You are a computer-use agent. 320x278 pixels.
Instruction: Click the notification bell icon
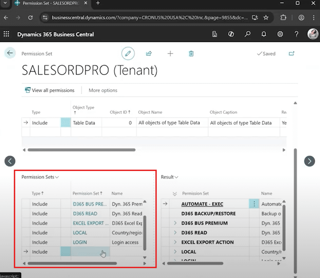(264, 34)
